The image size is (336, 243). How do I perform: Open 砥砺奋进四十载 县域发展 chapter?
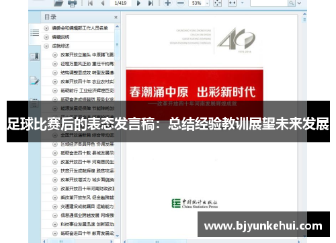[x=87, y=153]
